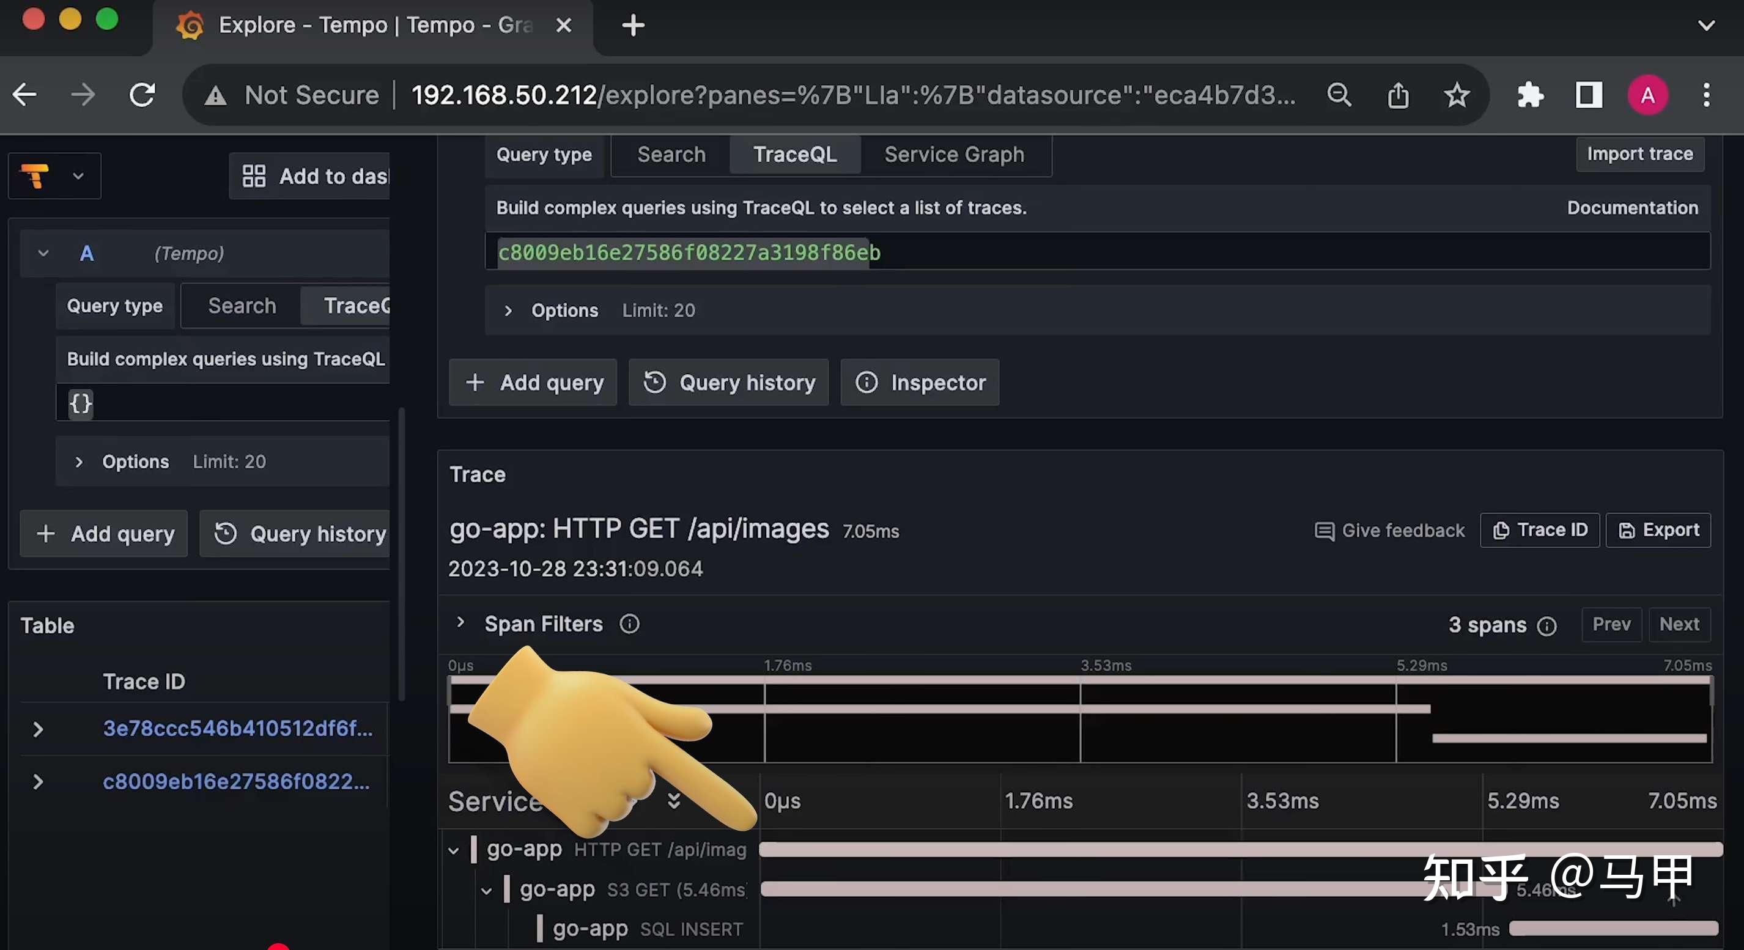The image size is (1744, 950).
Task: Expand Options in the right query editor
Action: [x=508, y=311]
